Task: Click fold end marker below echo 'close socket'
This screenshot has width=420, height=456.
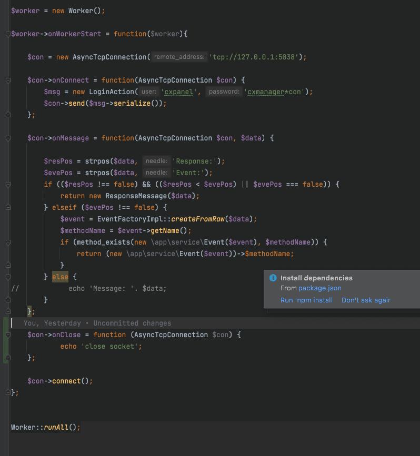Action: coord(8,358)
